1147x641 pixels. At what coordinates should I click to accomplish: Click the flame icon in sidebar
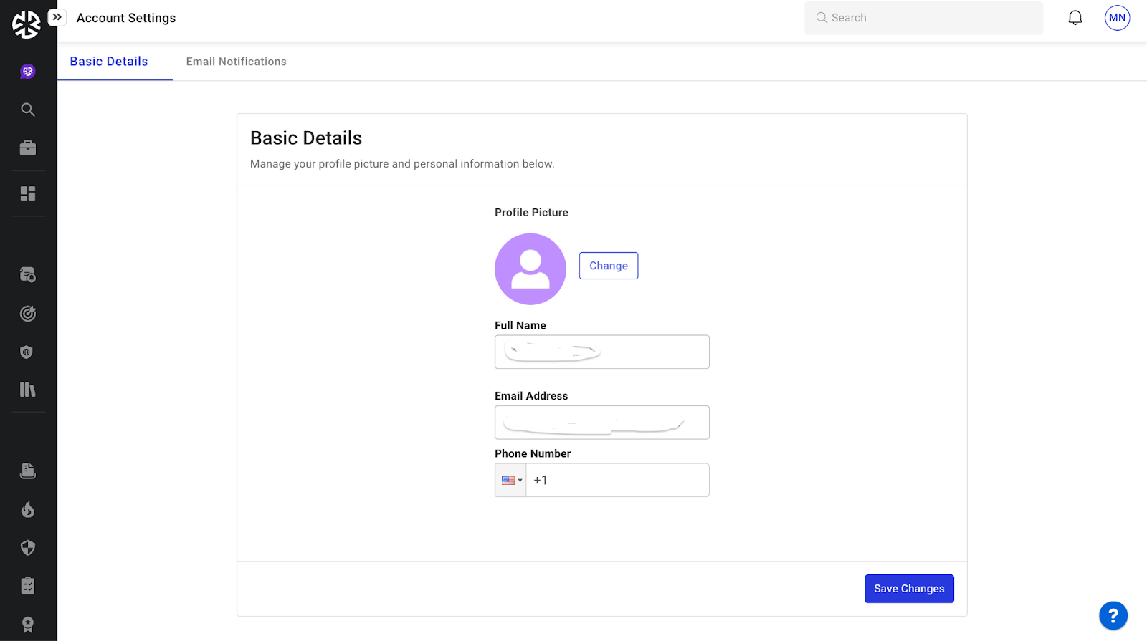pyautogui.click(x=28, y=510)
